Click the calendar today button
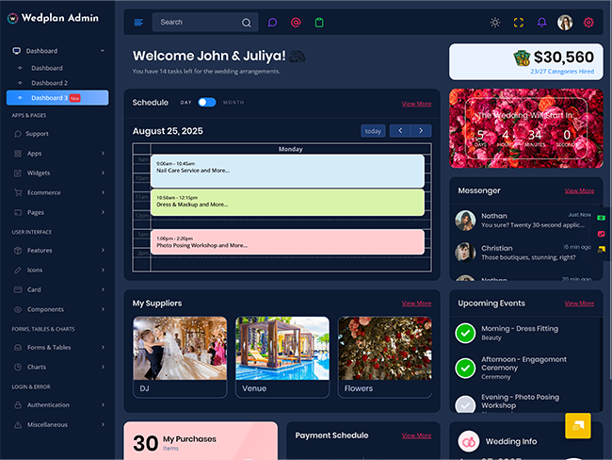This screenshot has height=460, width=612. [x=373, y=131]
